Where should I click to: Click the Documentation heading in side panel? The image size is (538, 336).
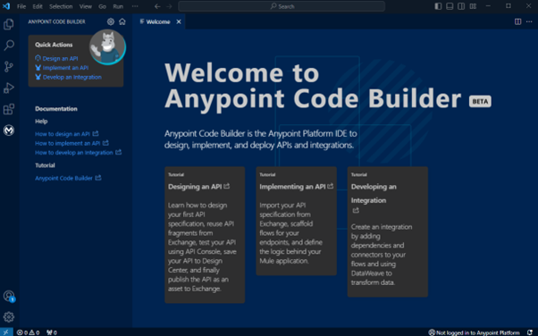[56, 109]
